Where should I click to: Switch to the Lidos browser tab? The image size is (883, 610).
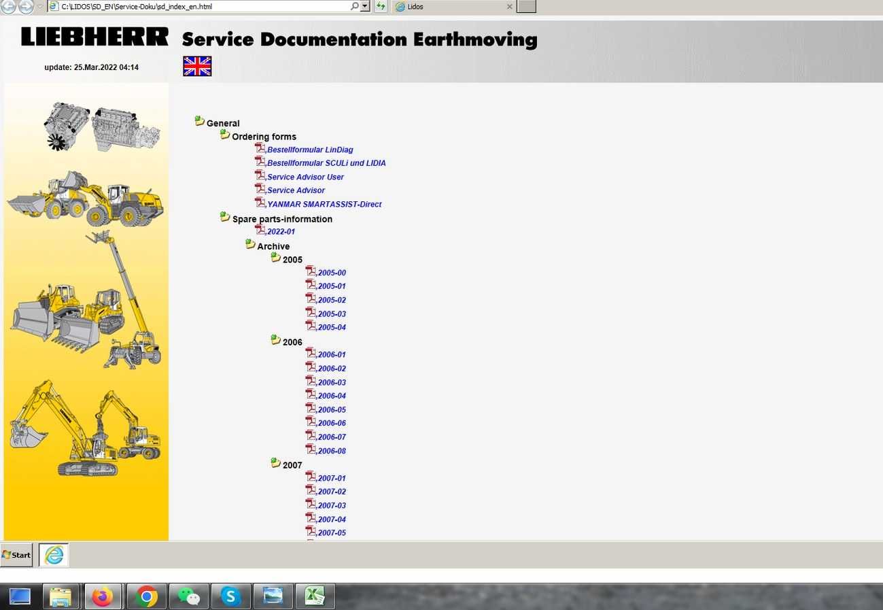click(452, 7)
